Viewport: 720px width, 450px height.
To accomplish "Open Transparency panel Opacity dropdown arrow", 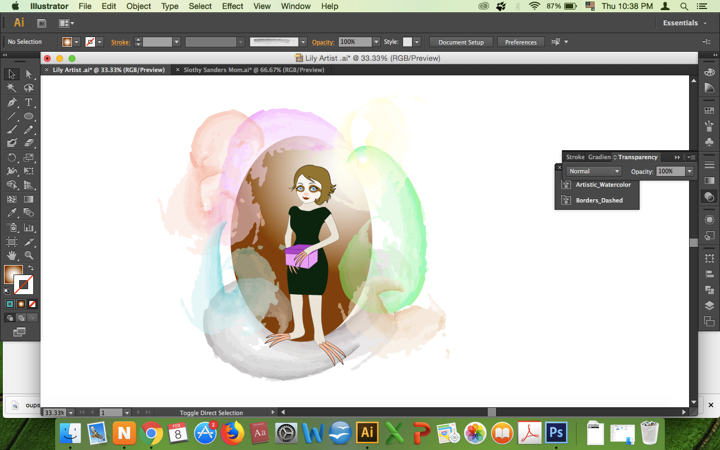I will coord(689,171).
